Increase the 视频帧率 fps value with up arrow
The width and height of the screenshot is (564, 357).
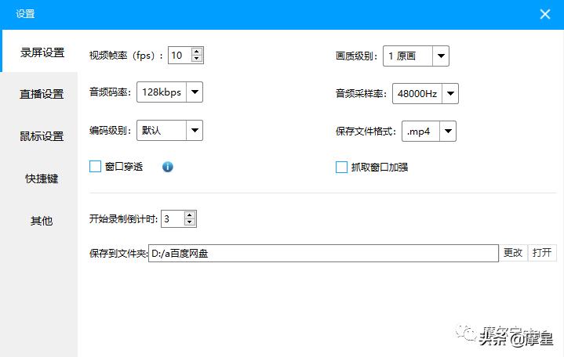197,52
